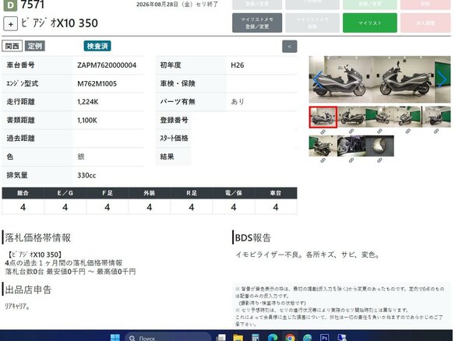Click the taskbar Поиск search box

point(168,338)
